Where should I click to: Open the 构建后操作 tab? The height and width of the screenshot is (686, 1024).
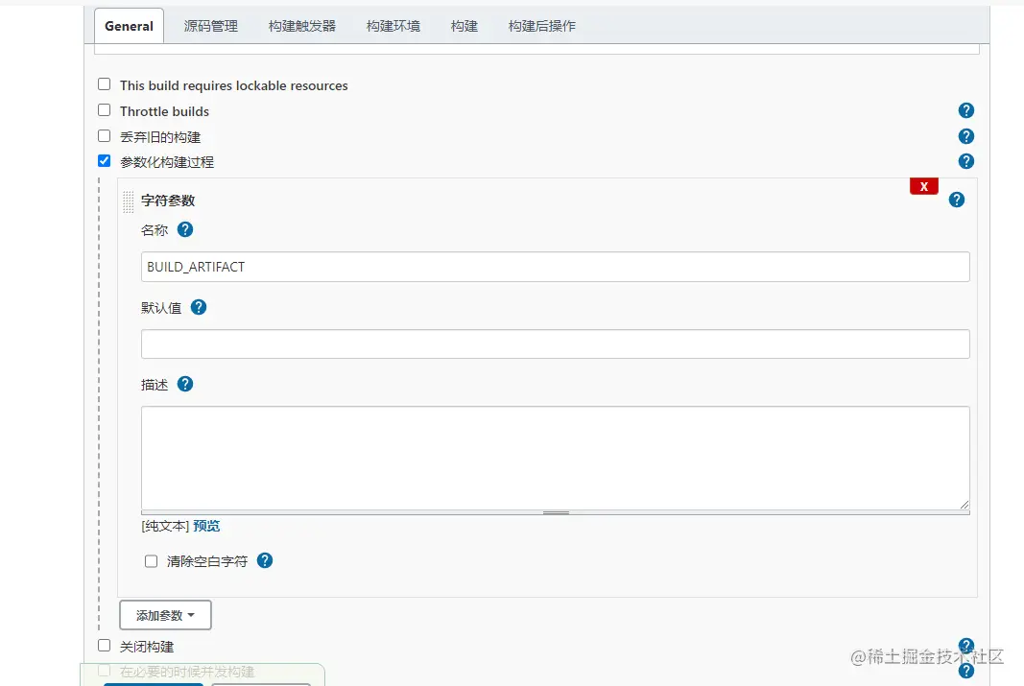[x=542, y=26]
